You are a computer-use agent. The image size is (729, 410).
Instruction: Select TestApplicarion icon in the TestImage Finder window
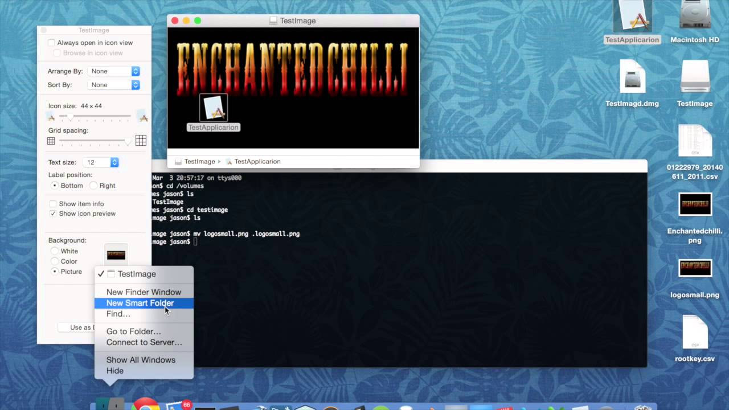(214, 108)
